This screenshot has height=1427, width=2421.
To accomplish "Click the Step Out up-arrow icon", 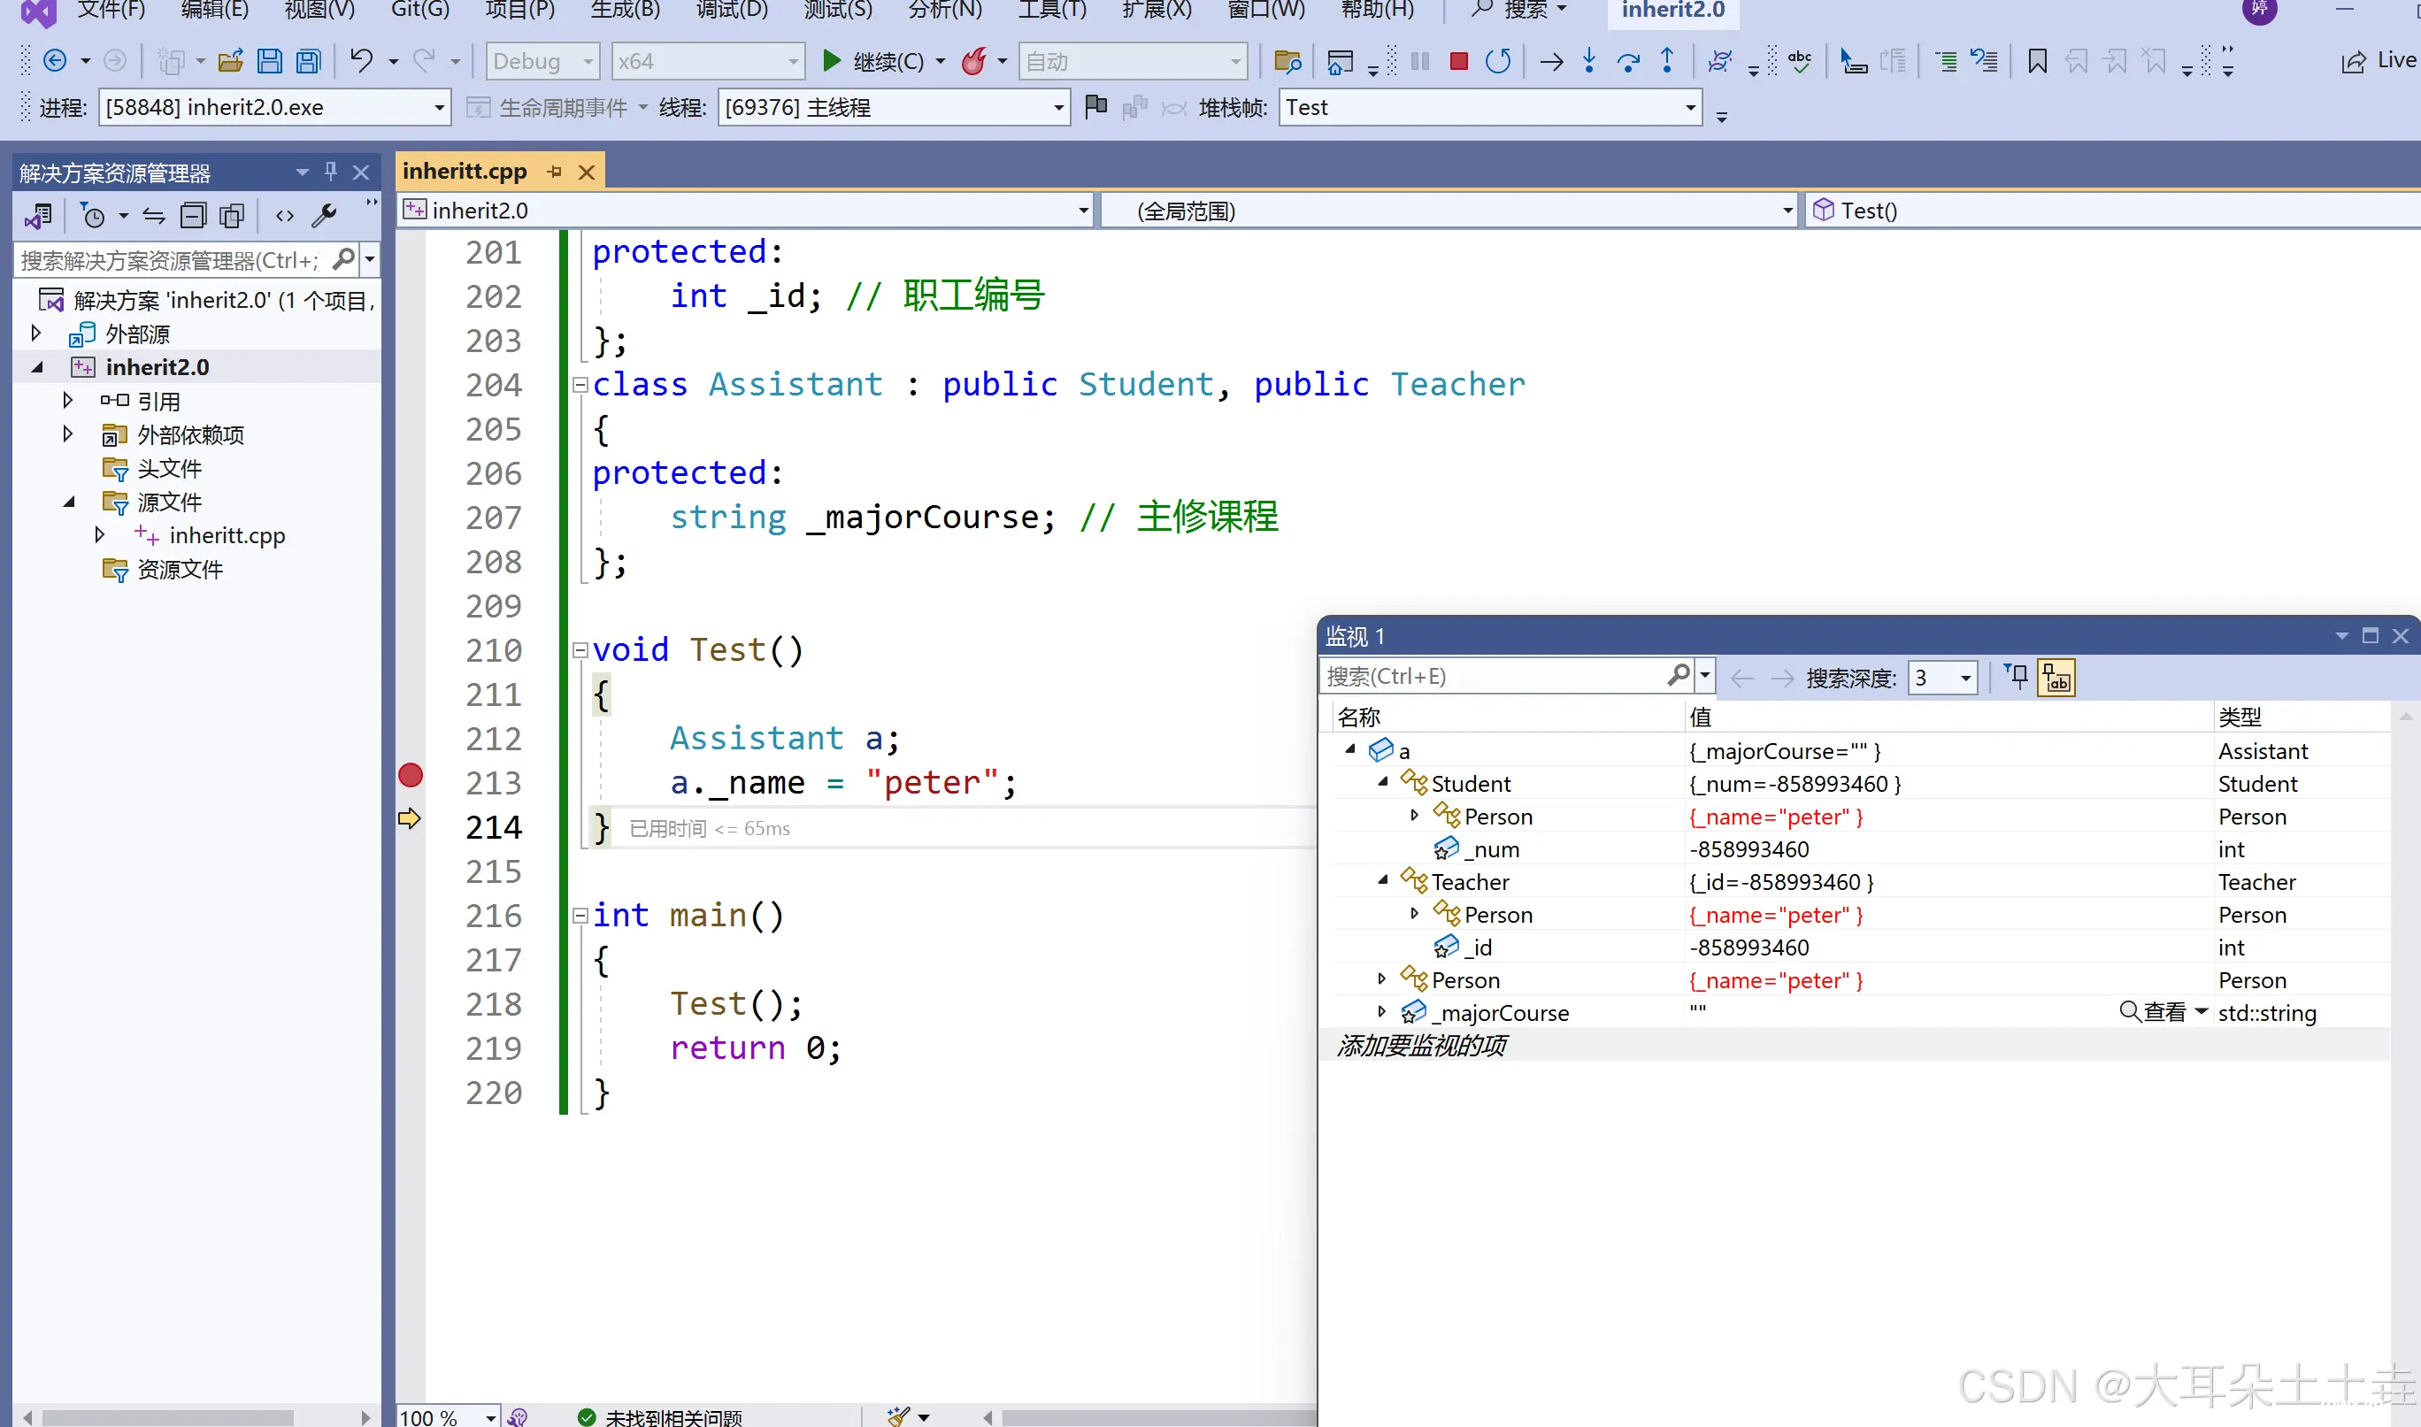I will coord(1667,62).
